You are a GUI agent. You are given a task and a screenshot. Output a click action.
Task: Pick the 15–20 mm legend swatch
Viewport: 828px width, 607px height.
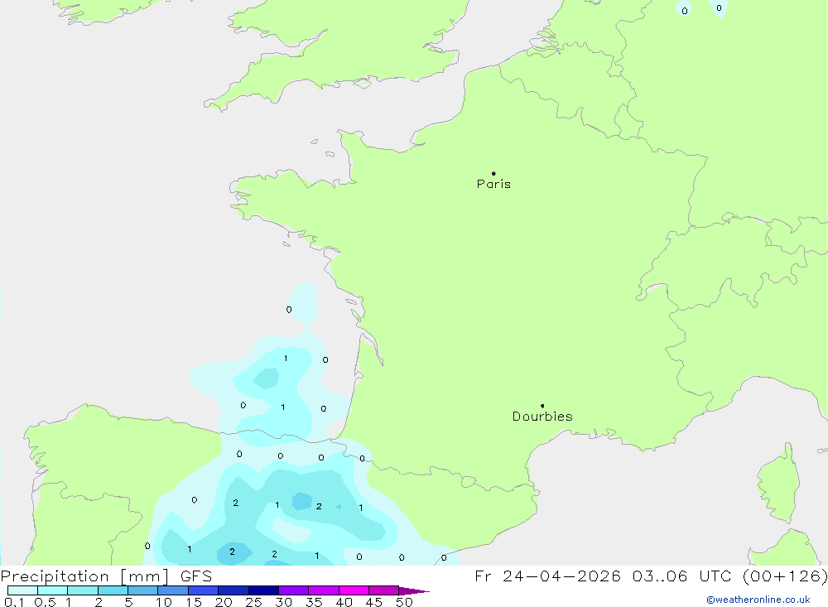point(204,590)
